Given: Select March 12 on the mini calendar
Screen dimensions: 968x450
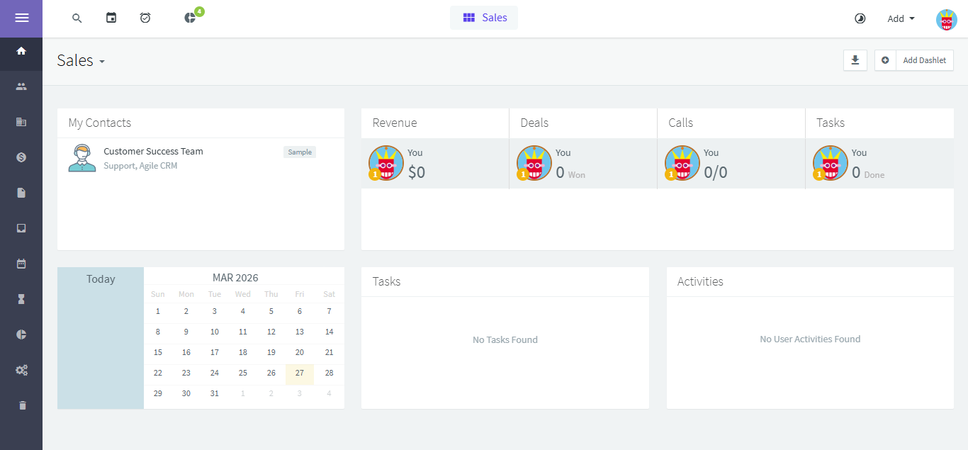Looking at the screenshot, I should 271,332.
